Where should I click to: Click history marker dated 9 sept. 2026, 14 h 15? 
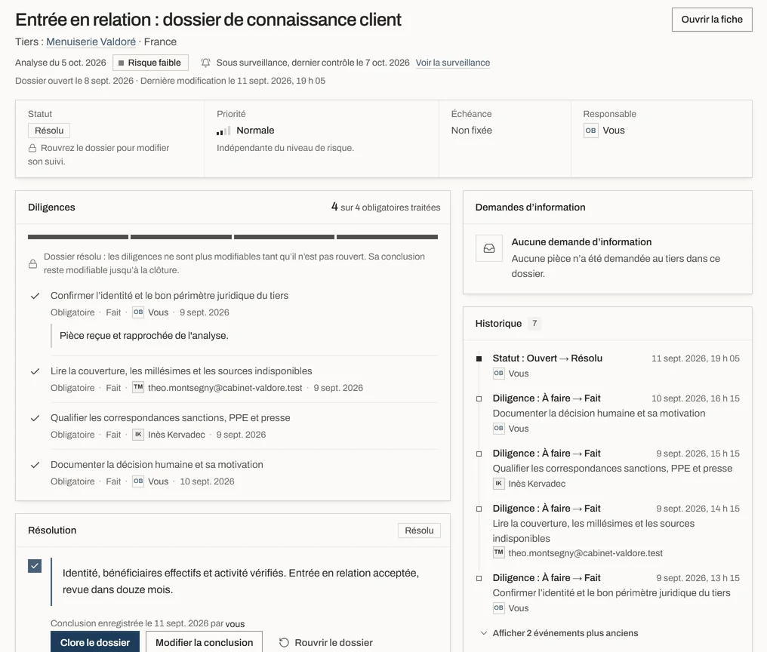(x=479, y=509)
